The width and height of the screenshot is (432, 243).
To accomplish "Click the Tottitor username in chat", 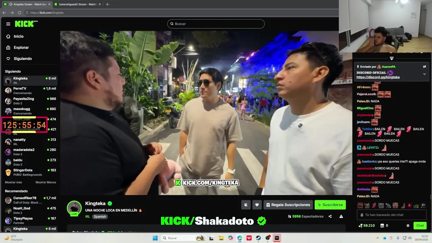I will pos(367,129).
